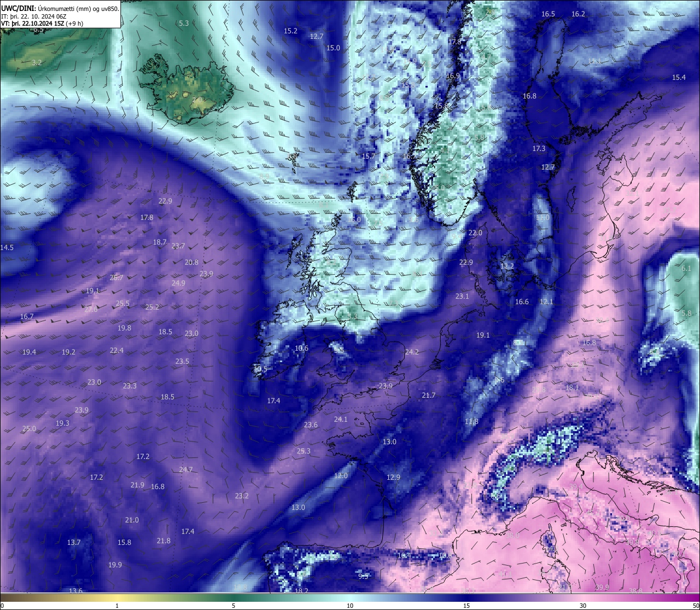
Task: Click the map value '23.3'
Action: coord(130,386)
